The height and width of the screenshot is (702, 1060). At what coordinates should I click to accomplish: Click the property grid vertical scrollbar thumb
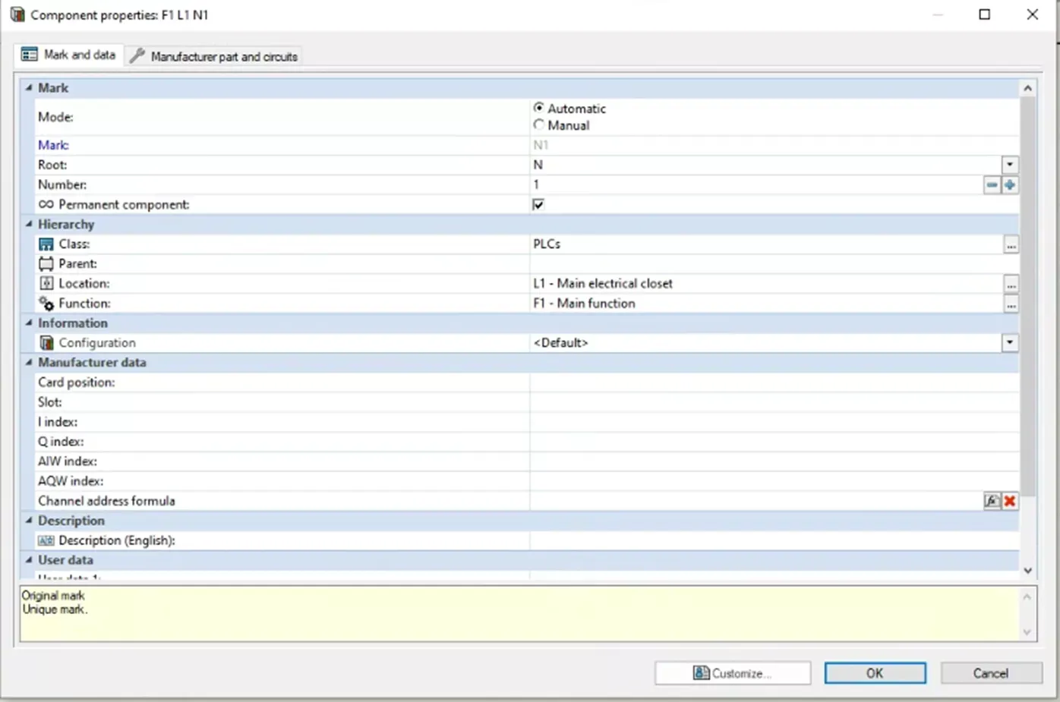(x=1027, y=296)
